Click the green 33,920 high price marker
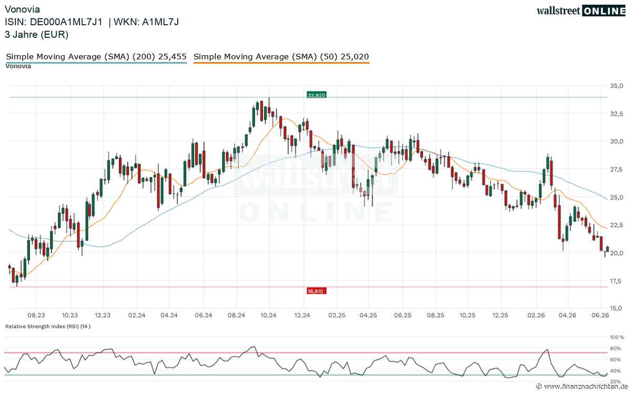This screenshot has height=394, width=631. (x=315, y=95)
